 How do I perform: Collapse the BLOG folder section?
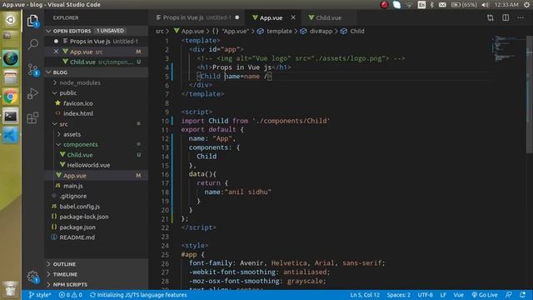click(97, 72)
